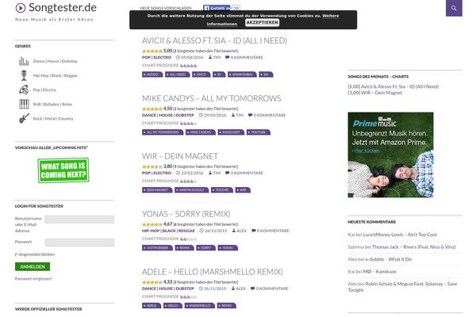Screen dimensions: 476x317
Task: Click the TOUCHÉ tag
Action: [222, 190]
